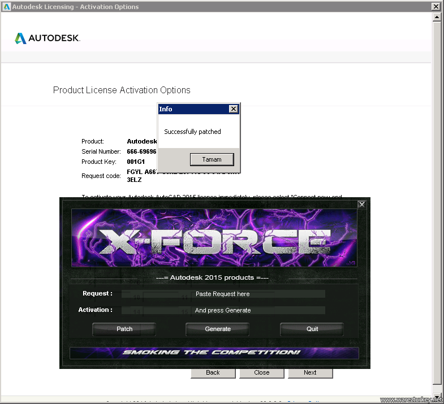This screenshot has height=404, width=444.
Task: Close the X-Force keygen window
Action: coord(361,205)
